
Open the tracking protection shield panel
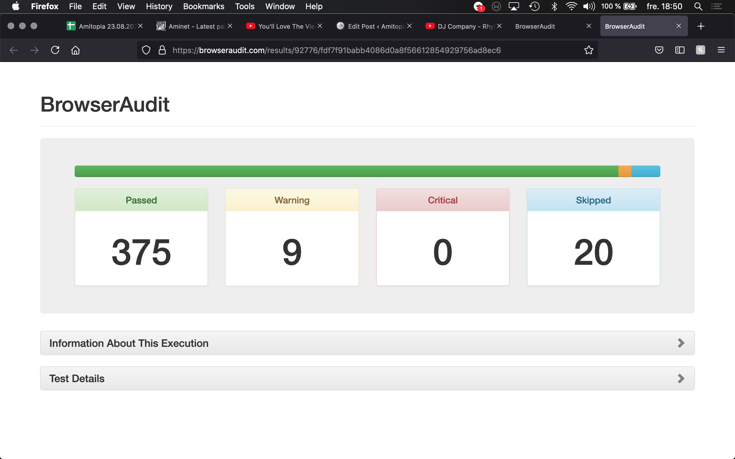point(146,50)
